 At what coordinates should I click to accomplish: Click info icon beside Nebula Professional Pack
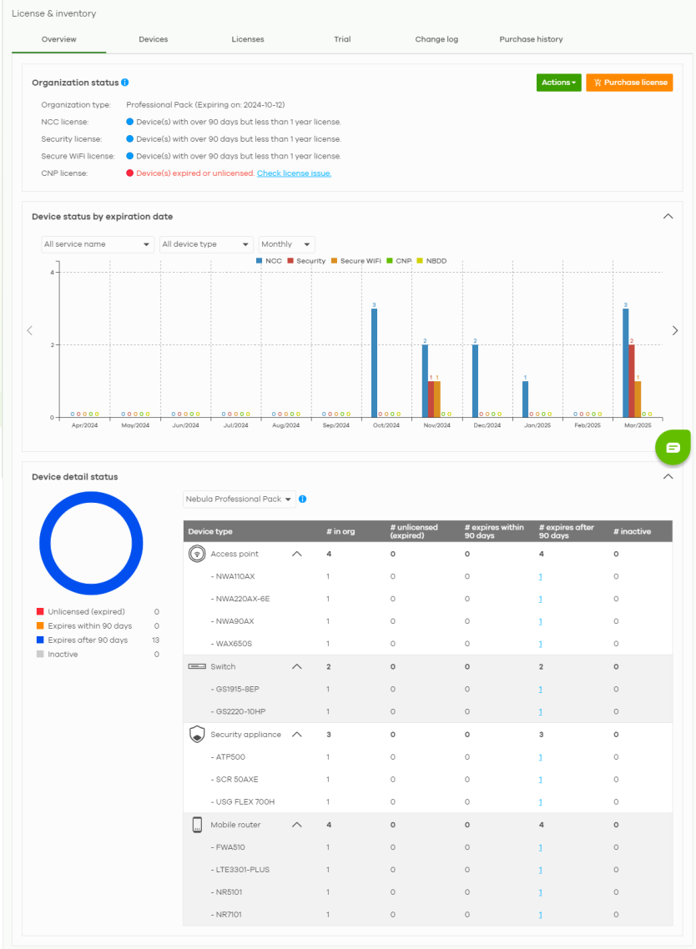tap(303, 499)
